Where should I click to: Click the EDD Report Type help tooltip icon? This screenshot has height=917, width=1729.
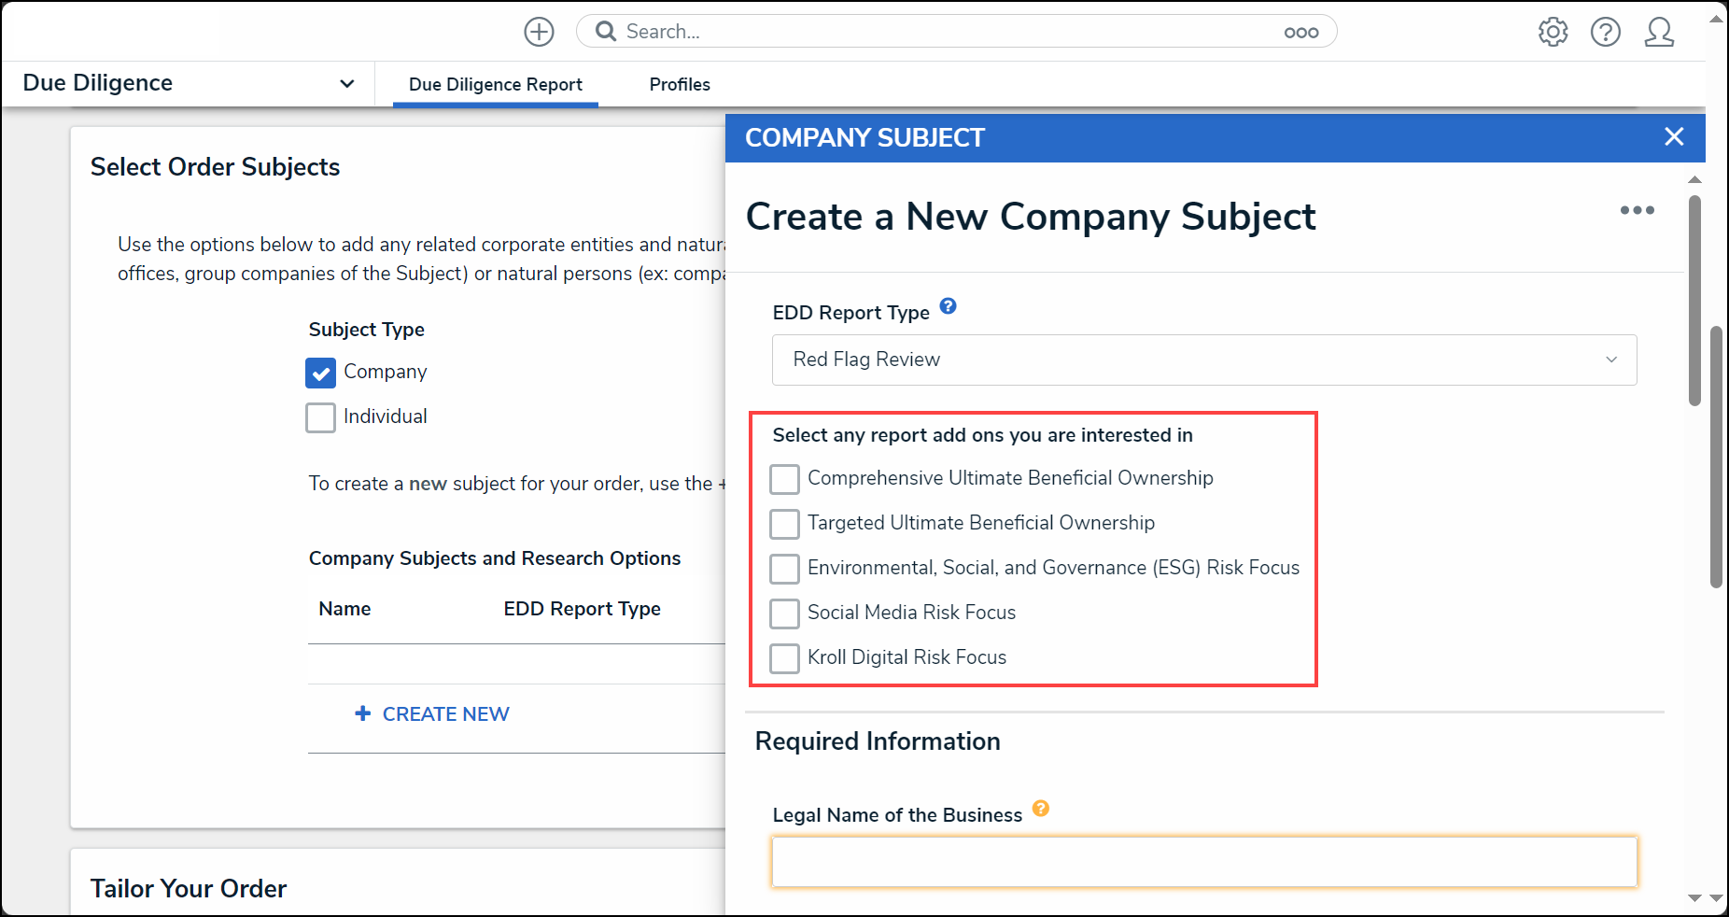pyautogui.click(x=948, y=306)
